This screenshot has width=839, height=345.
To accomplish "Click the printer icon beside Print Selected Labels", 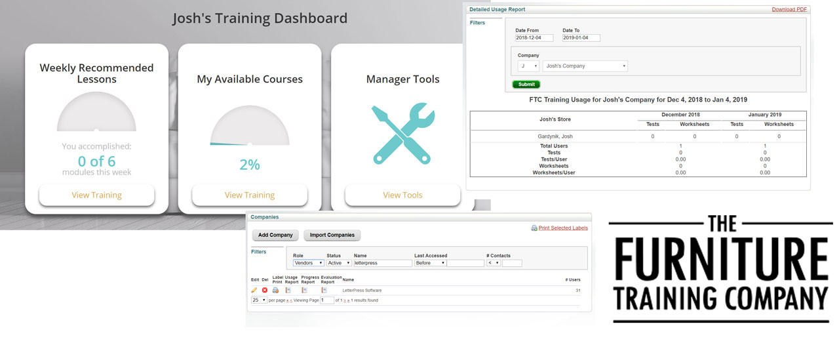I will pyautogui.click(x=534, y=228).
